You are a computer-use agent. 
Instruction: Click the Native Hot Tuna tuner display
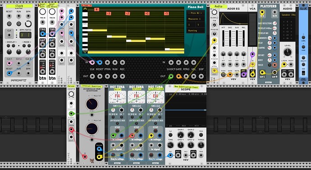point(117,97)
